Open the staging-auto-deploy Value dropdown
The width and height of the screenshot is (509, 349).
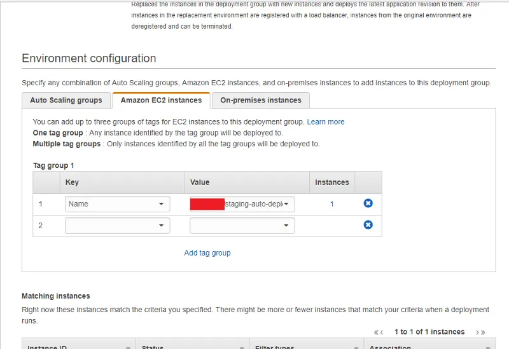pyautogui.click(x=242, y=204)
